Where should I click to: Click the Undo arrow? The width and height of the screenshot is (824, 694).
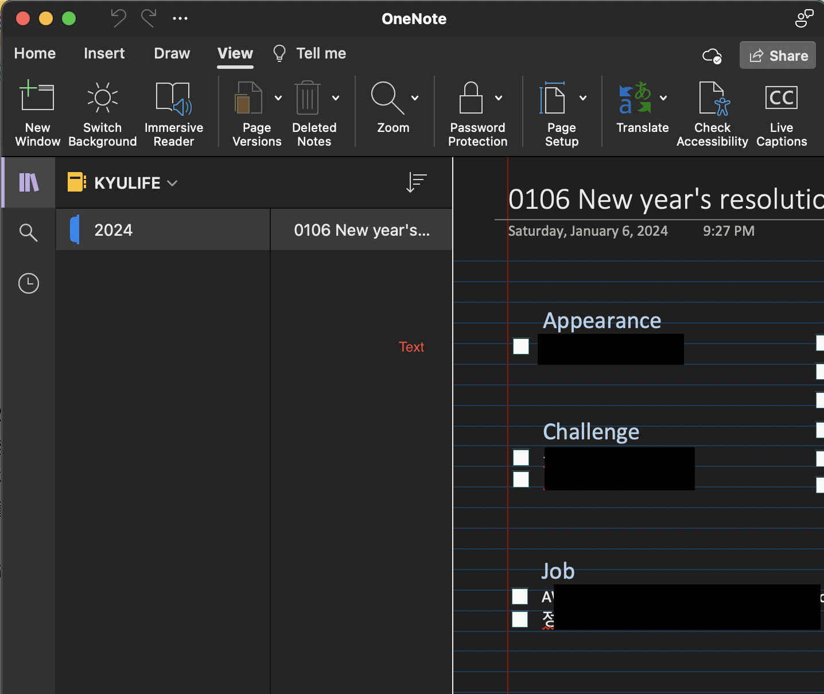coord(118,18)
